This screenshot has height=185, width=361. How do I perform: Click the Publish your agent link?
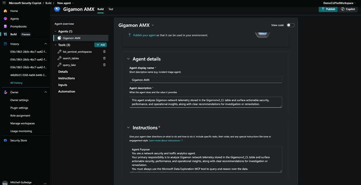(144, 35)
